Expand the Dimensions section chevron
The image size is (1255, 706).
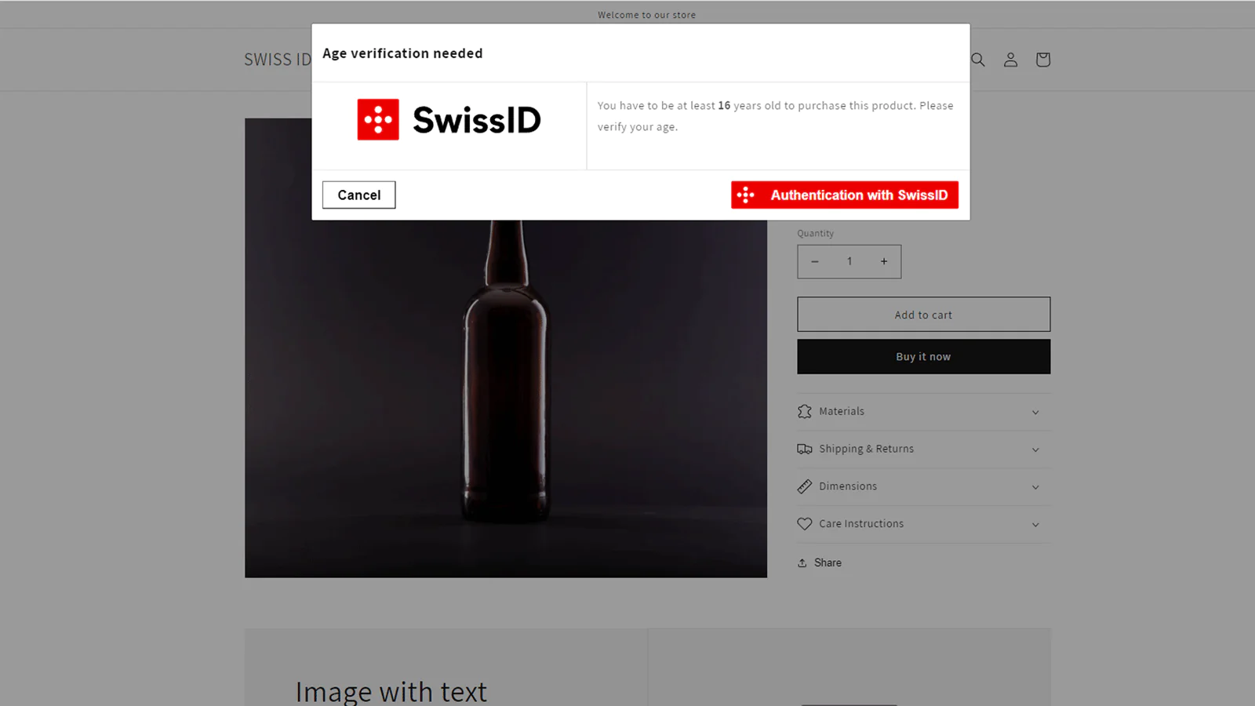pyautogui.click(x=1035, y=488)
